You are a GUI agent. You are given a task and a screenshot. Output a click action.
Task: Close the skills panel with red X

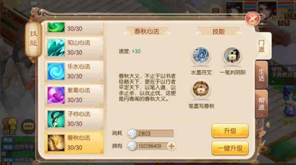pyautogui.click(x=253, y=18)
